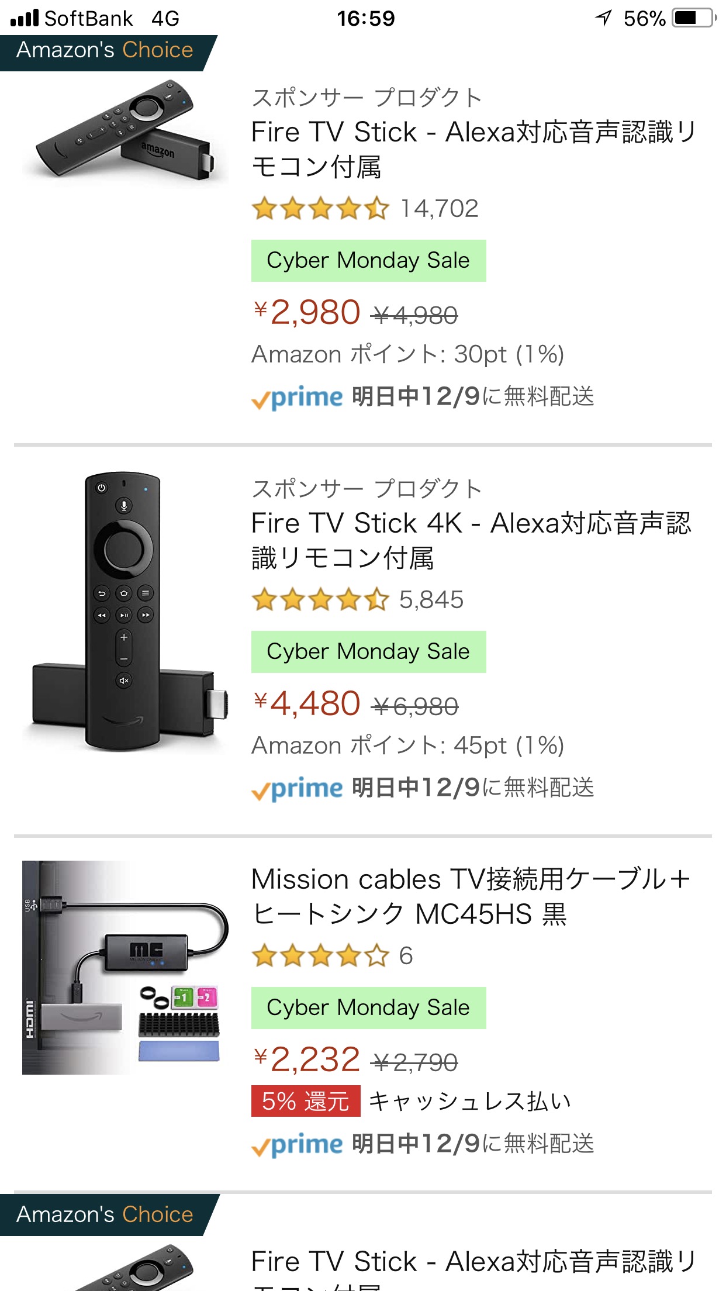The image size is (726, 1291).
Task: Tap Cyber Monday Sale badge on Mission cables
Action: pyautogui.click(x=368, y=1008)
